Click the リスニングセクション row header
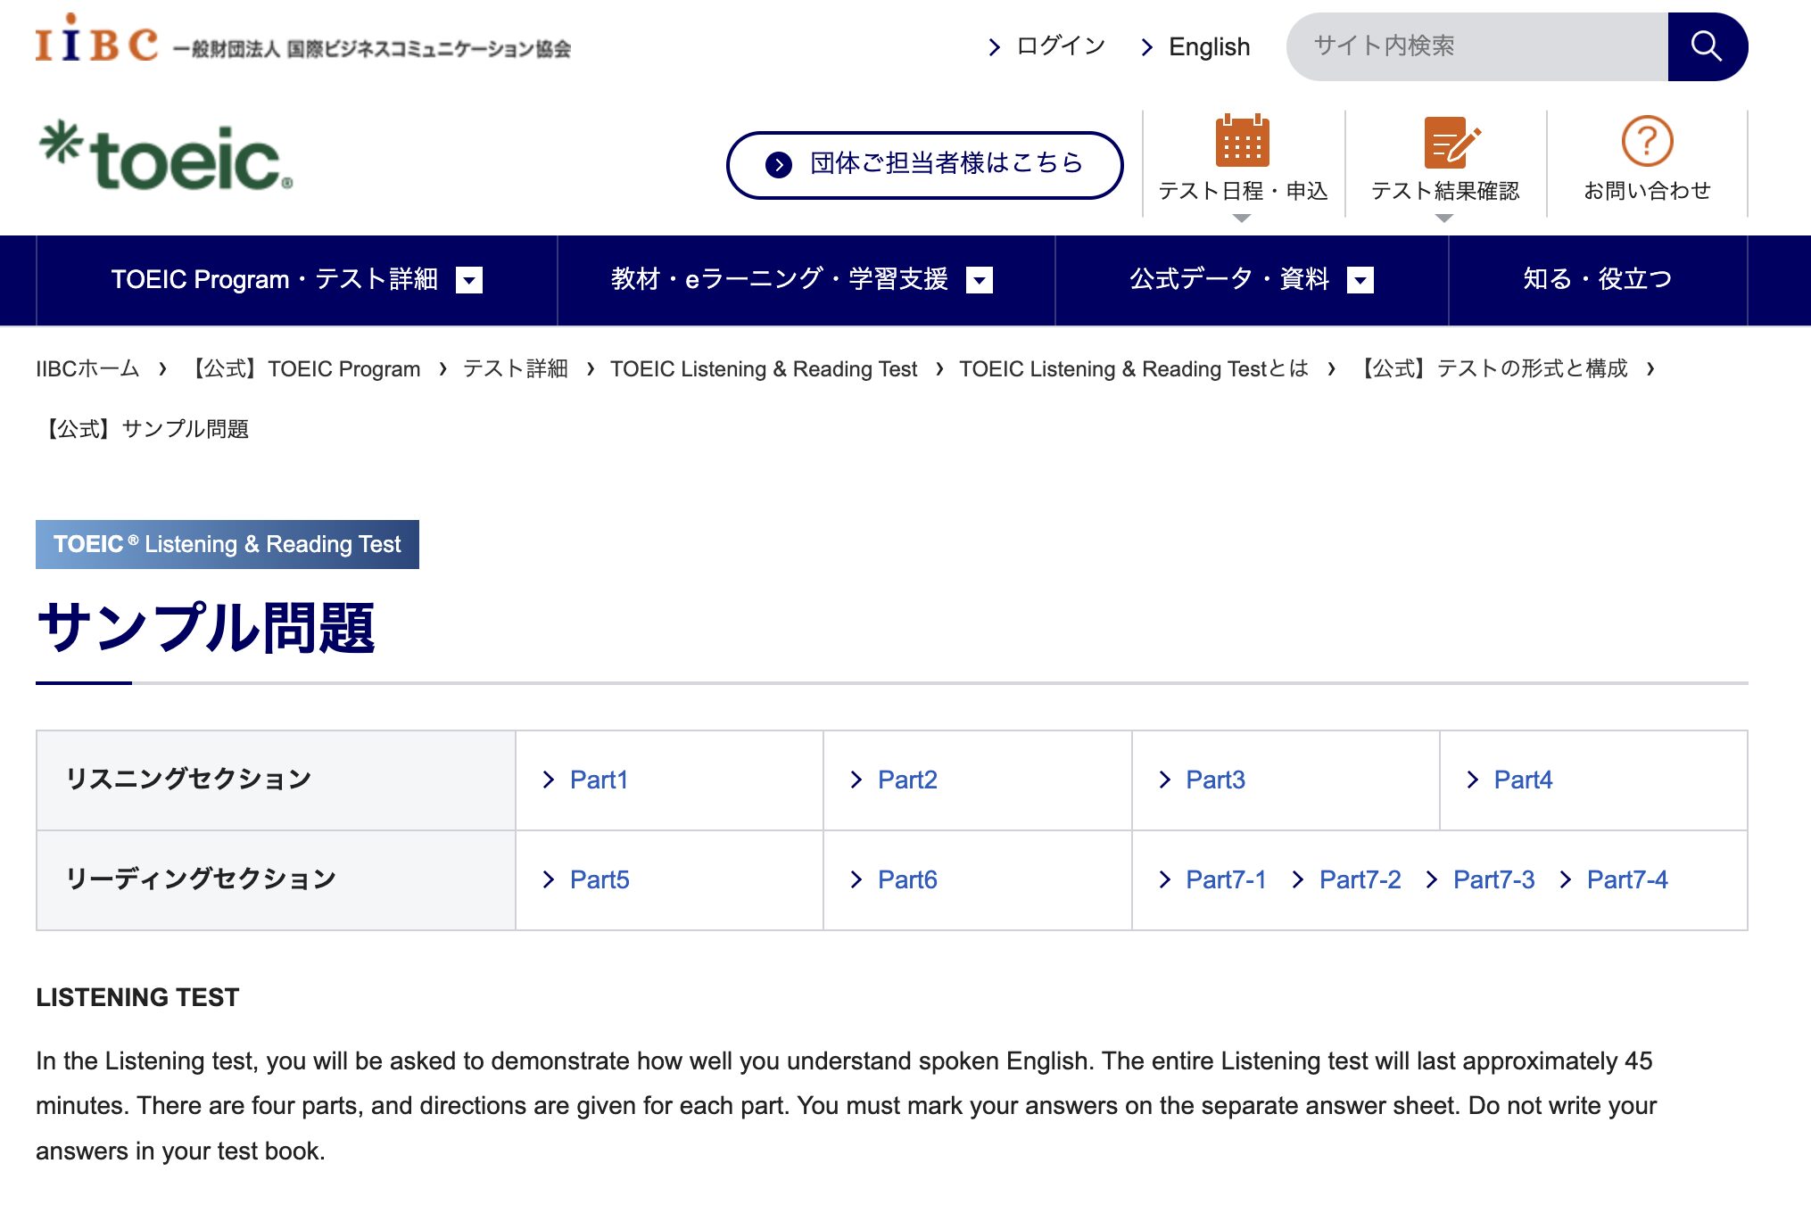1811x1213 pixels. 276,780
